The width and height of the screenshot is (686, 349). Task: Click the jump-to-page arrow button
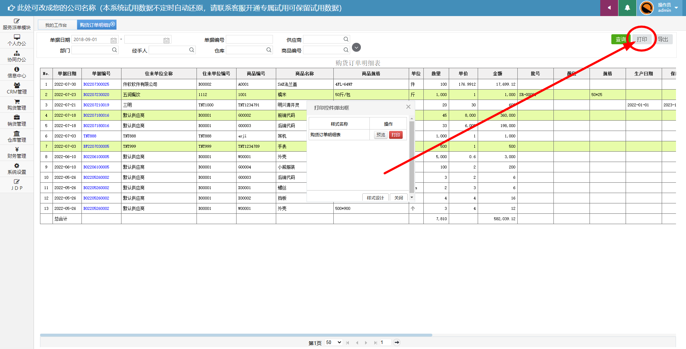[397, 342]
